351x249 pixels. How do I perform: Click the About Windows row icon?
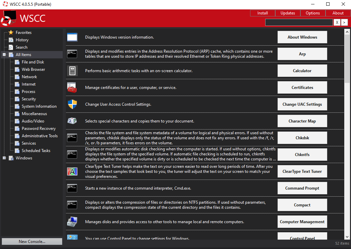[x=72, y=37]
